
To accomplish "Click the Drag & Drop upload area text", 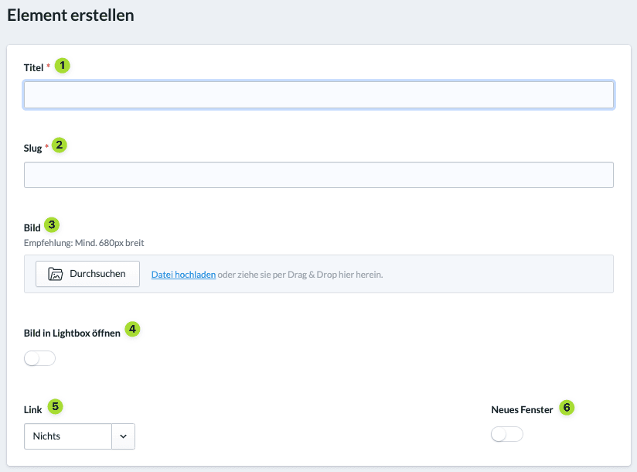I will pos(300,275).
